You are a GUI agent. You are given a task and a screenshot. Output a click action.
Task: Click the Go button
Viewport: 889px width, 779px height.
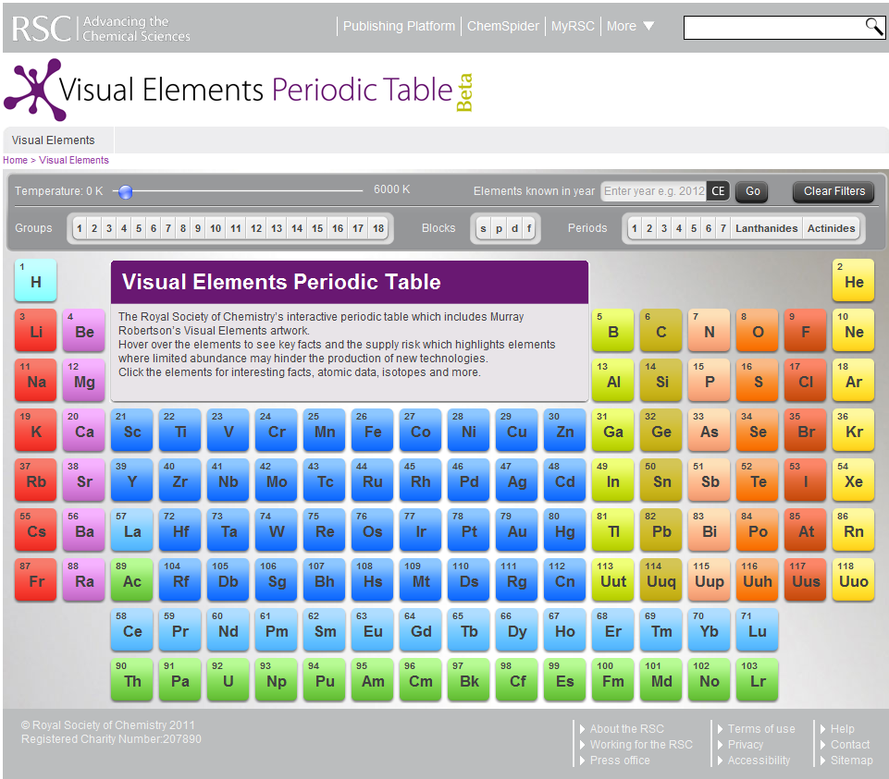tap(753, 191)
